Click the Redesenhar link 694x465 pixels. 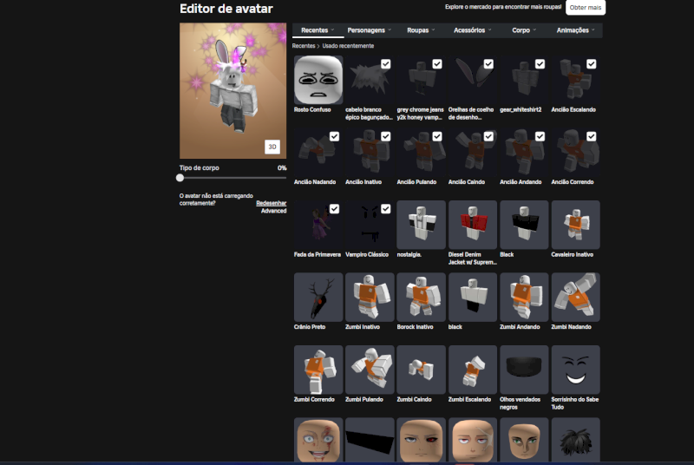click(x=271, y=203)
